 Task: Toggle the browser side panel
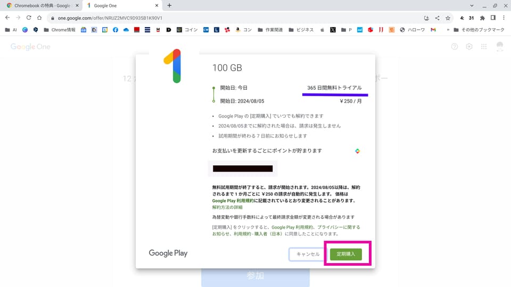493,18
